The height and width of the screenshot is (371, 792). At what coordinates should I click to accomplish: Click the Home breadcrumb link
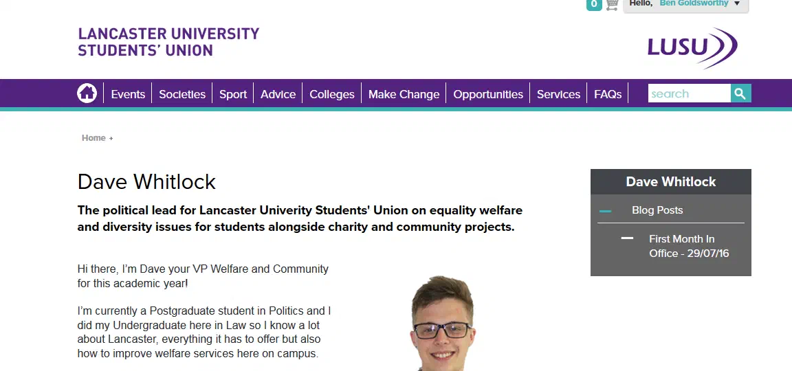pos(93,138)
